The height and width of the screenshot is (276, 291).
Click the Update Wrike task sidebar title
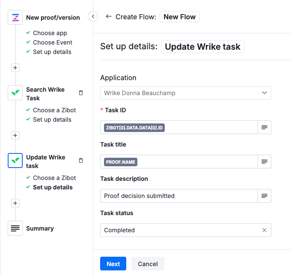pyautogui.click(x=46, y=162)
